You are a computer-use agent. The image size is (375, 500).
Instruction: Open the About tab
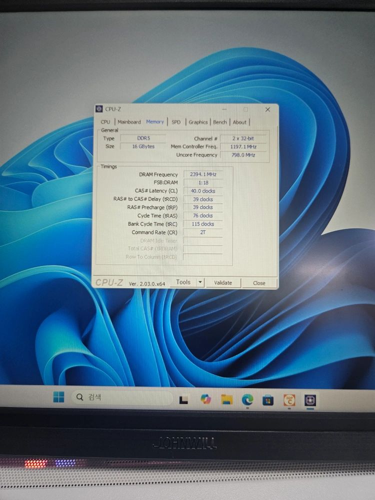coord(239,122)
